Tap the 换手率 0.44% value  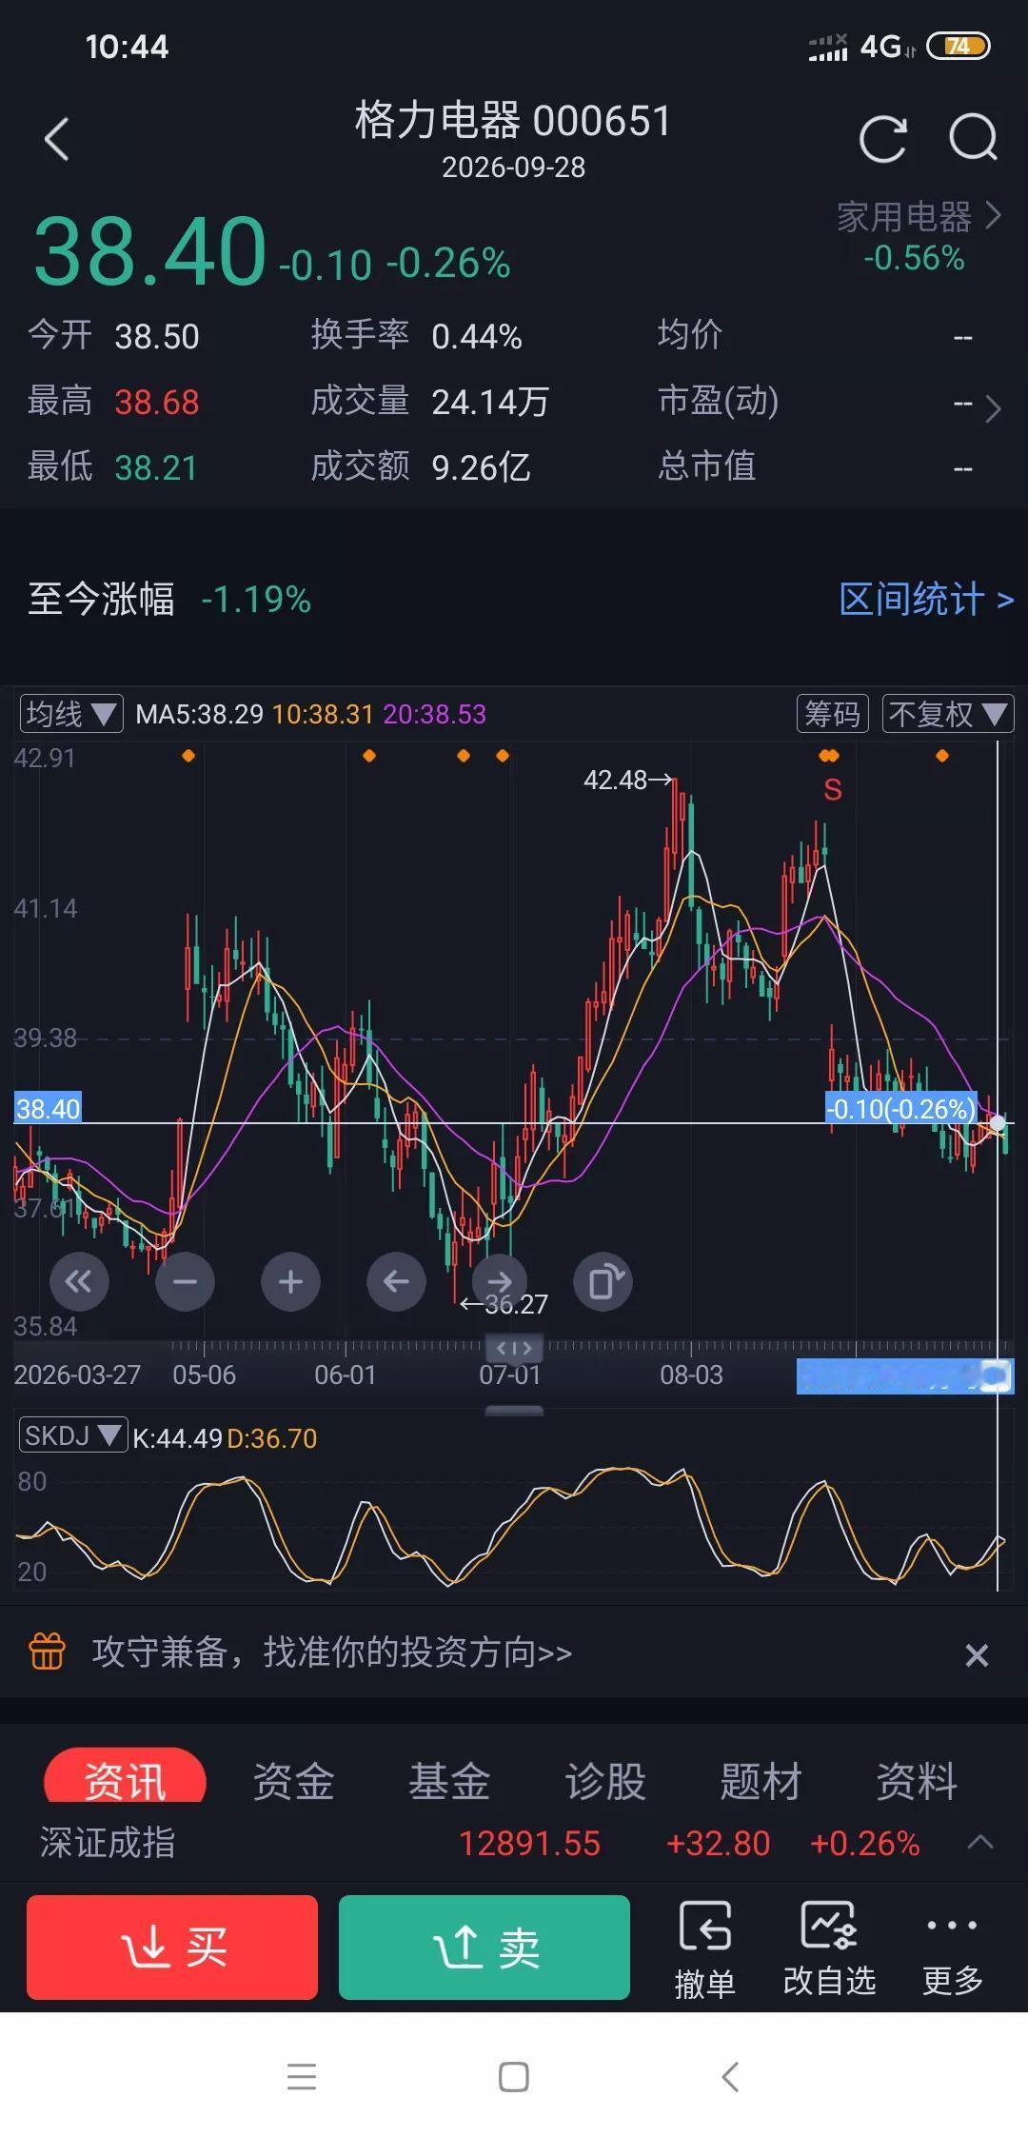coord(477,336)
